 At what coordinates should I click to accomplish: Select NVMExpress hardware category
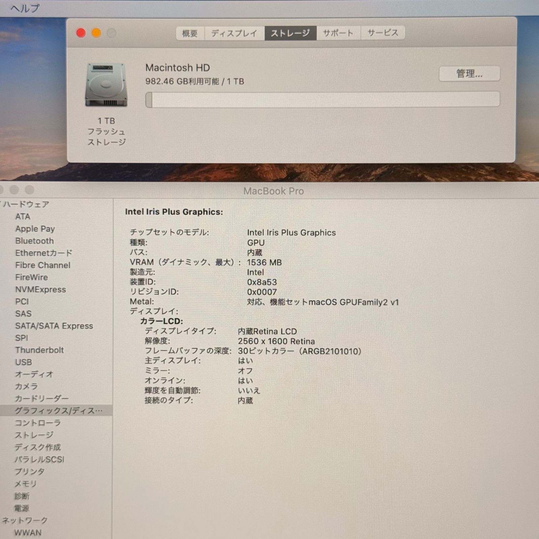[x=41, y=289]
